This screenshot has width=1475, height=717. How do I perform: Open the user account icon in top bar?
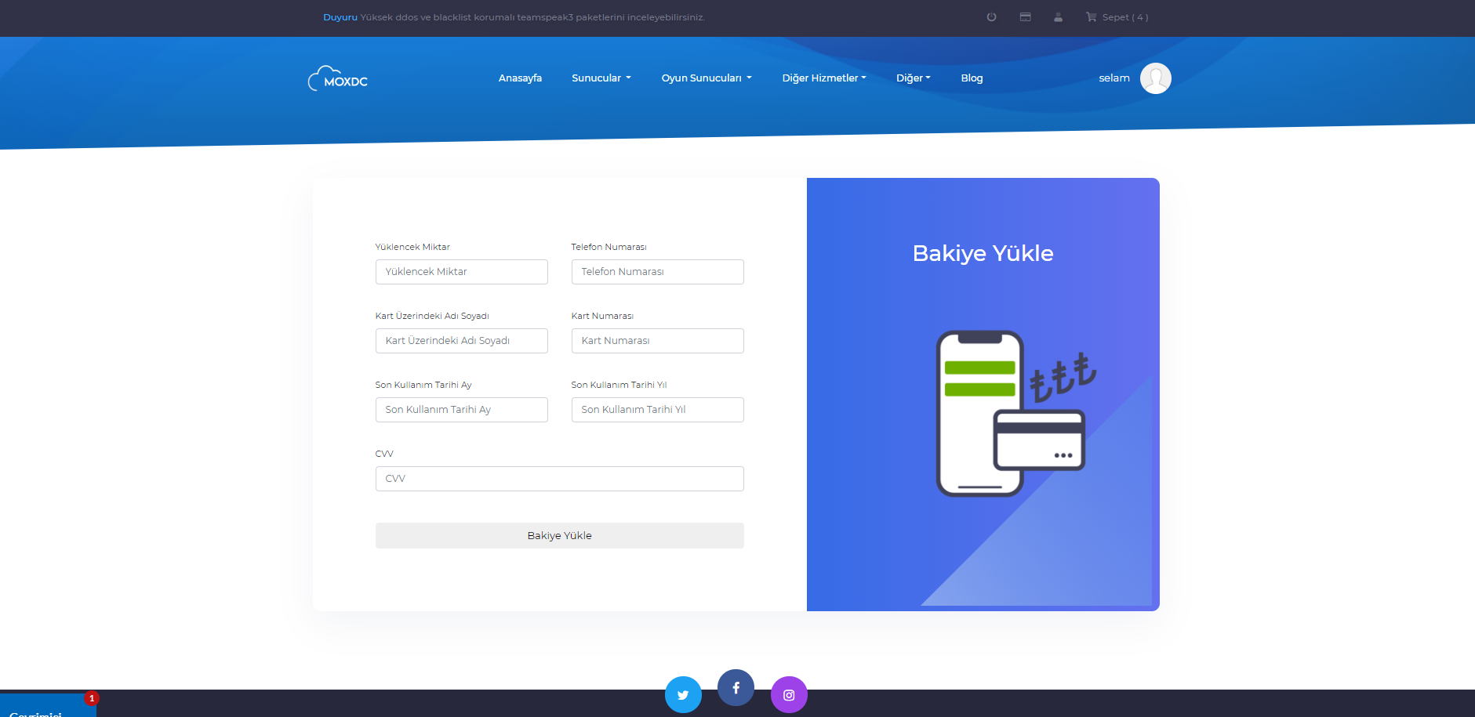[1058, 17]
